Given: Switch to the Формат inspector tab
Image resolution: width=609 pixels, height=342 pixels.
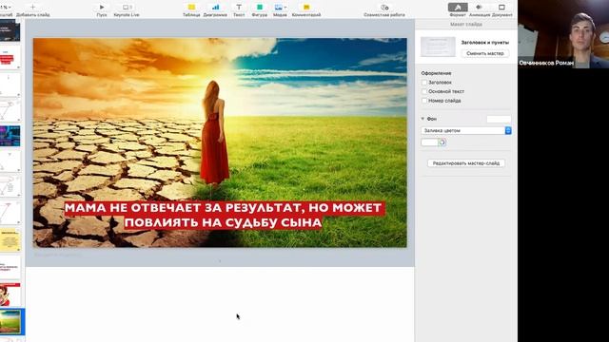Looking at the screenshot, I should pos(458,8).
